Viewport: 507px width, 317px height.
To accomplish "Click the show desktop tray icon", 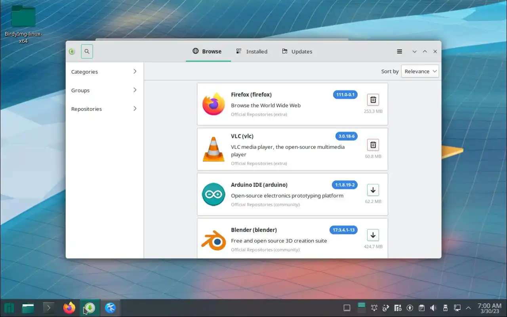I will tap(347, 308).
